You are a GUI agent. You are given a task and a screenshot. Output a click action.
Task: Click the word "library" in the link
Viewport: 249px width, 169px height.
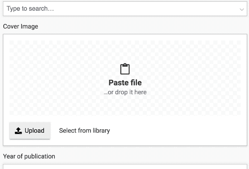(100, 131)
